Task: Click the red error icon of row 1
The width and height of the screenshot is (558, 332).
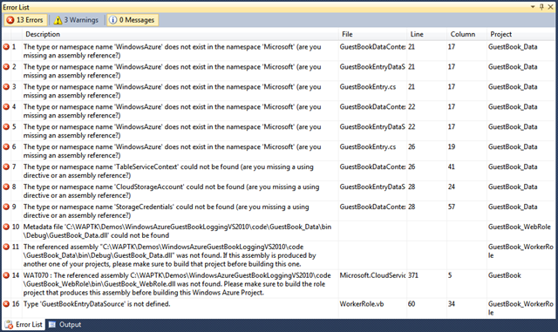Action: coord(6,46)
